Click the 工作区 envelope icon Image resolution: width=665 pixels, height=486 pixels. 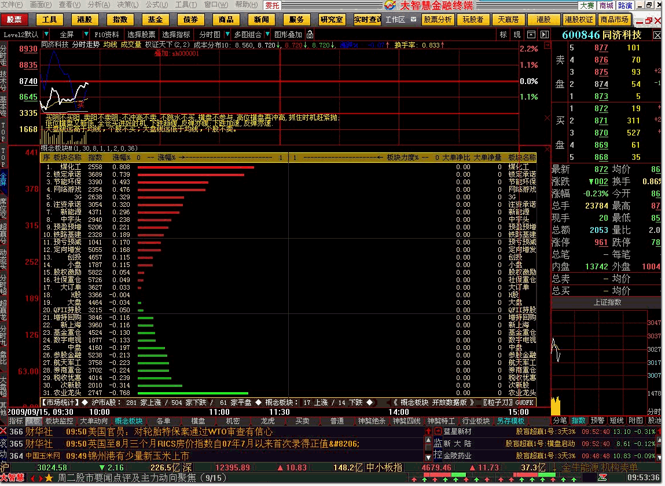413,19
